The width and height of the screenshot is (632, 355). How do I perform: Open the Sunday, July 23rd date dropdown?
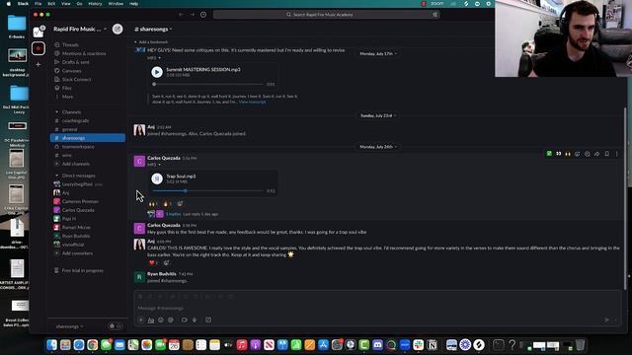tap(377, 115)
